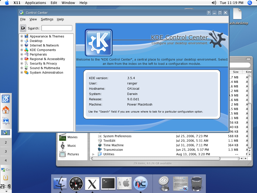
Task: Open the X11 Applications menu
Action: [35, 3]
